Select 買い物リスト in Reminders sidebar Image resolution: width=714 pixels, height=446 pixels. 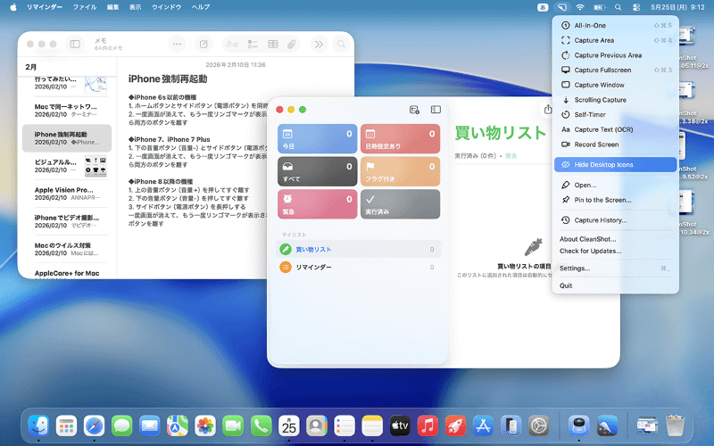[x=359, y=250]
